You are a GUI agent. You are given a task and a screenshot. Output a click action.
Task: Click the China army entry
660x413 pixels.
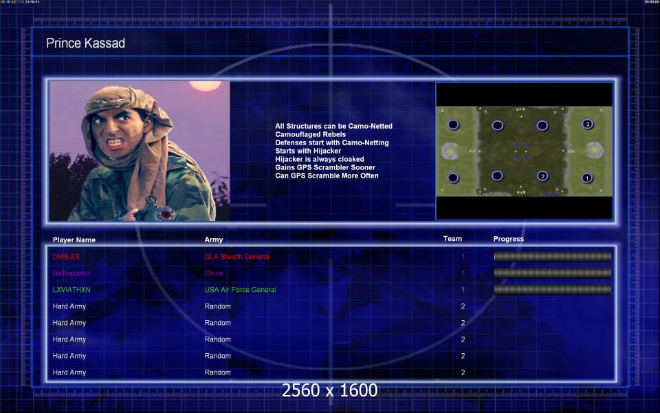[x=213, y=273]
